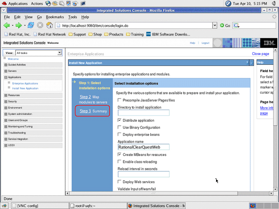Toggle Precompile JavaServer Pages files checkbox
This screenshot has height=209, width=279.
coord(120,100)
